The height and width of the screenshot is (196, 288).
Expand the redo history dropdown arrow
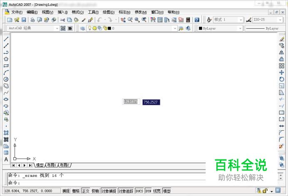(116, 20)
